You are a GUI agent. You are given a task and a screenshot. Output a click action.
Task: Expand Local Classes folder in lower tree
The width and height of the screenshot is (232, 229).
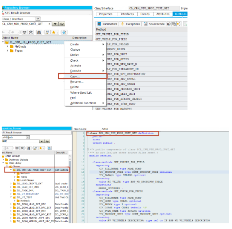(x=15, y=180)
